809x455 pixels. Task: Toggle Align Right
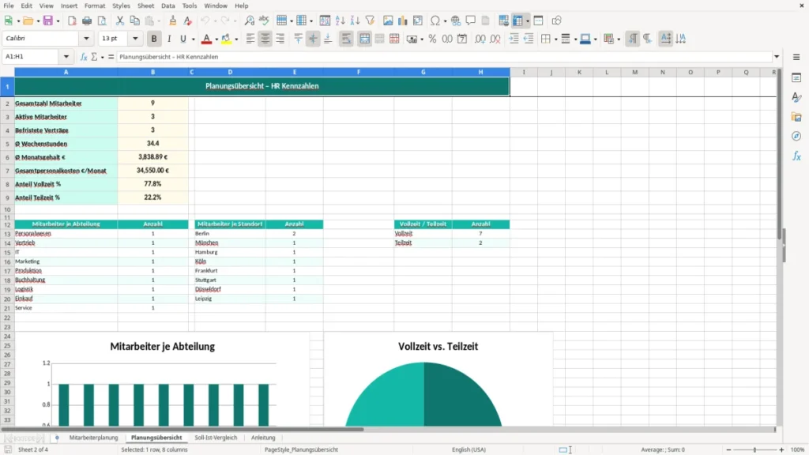280,39
